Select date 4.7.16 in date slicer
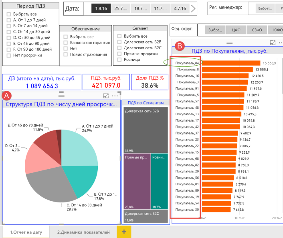The width and height of the screenshot is (283, 238). coord(180,8)
